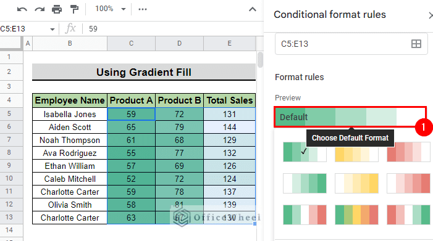Viewport: 433px width, 241px height.
Task: Open the three-dots more toolbar options
Action: [143, 9]
